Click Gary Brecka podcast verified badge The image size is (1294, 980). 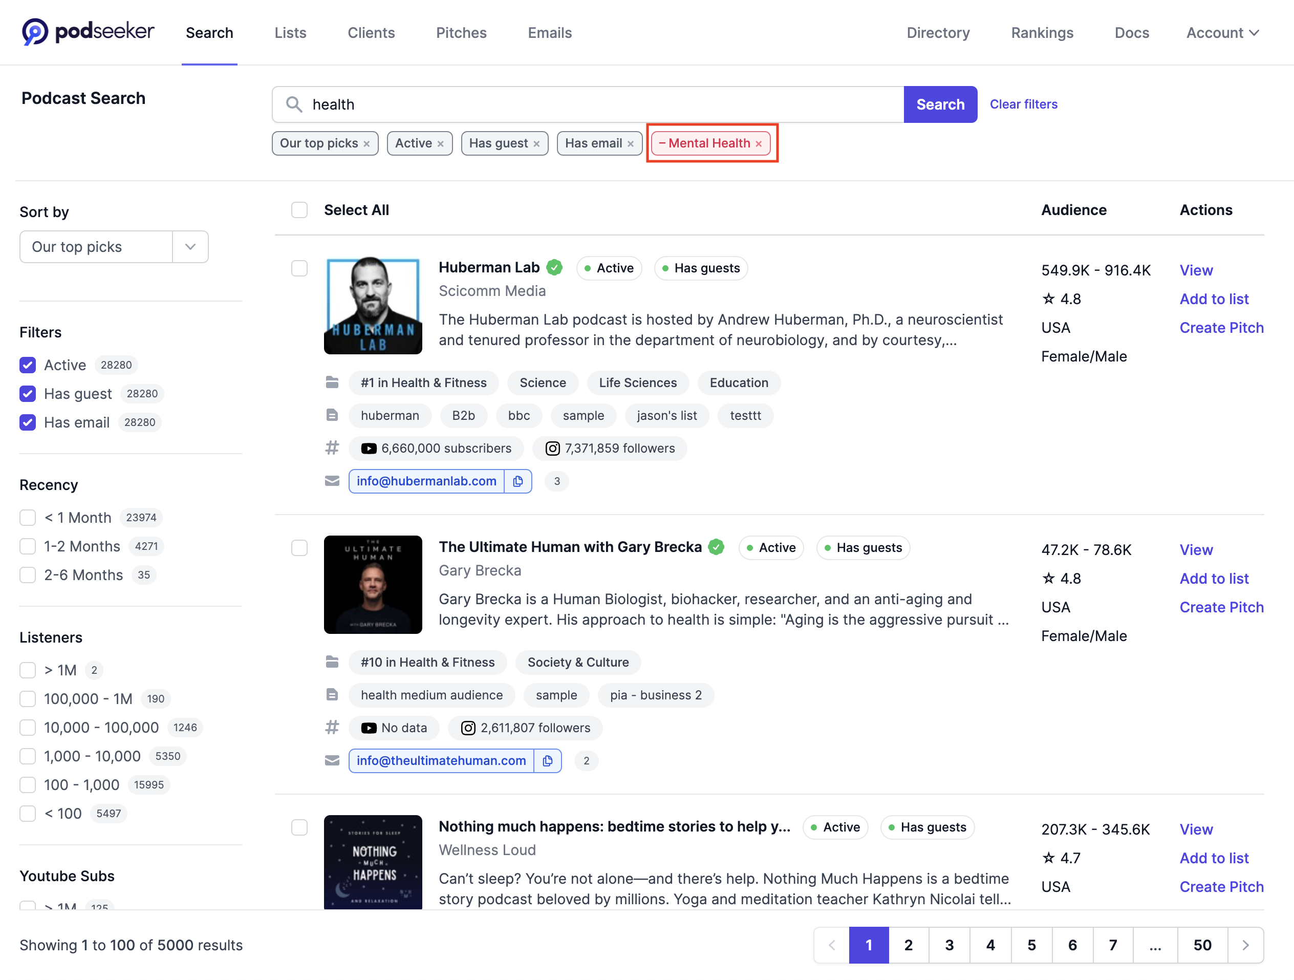point(717,547)
